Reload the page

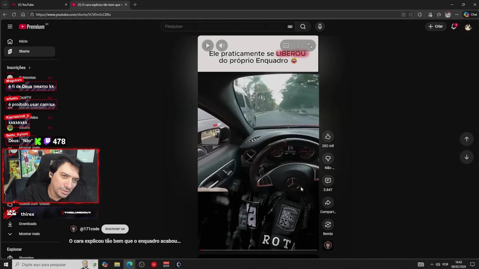click(14, 15)
